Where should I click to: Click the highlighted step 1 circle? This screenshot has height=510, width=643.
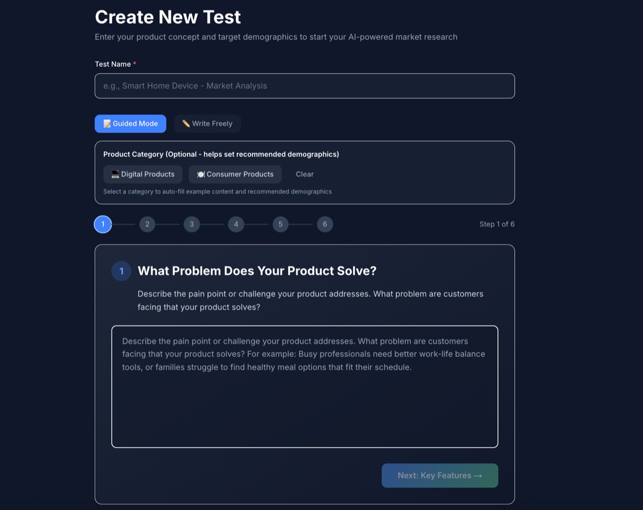[103, 224]
